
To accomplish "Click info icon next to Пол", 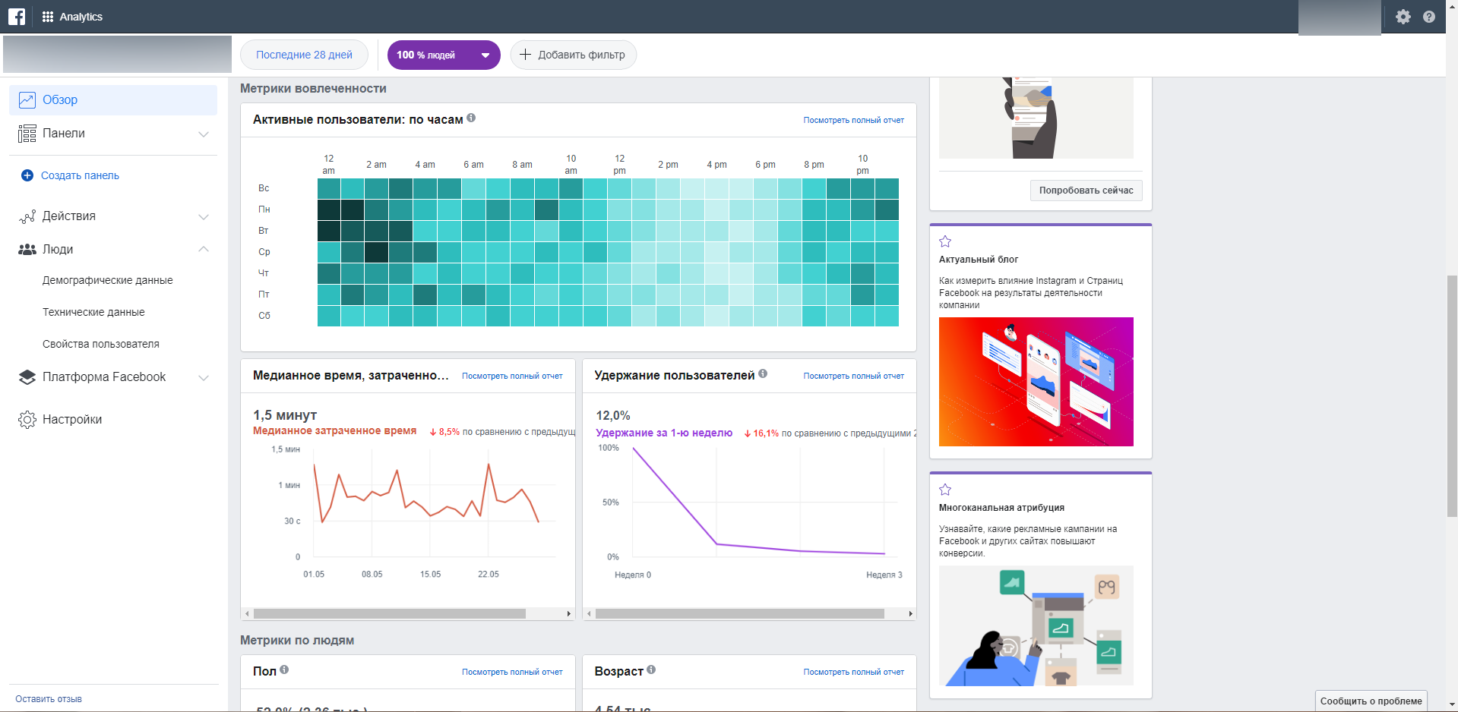I will click(284, 669).
